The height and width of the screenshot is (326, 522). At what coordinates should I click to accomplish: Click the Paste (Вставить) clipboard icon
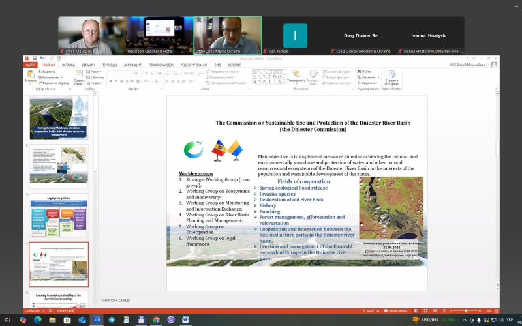click(x=31, y=74)
